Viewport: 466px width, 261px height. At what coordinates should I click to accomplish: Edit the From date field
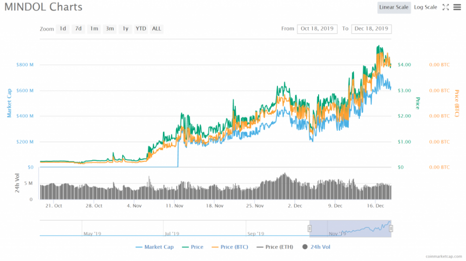[317, 29]
